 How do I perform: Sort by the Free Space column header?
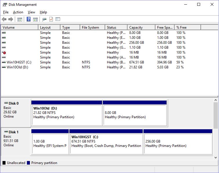165,28
